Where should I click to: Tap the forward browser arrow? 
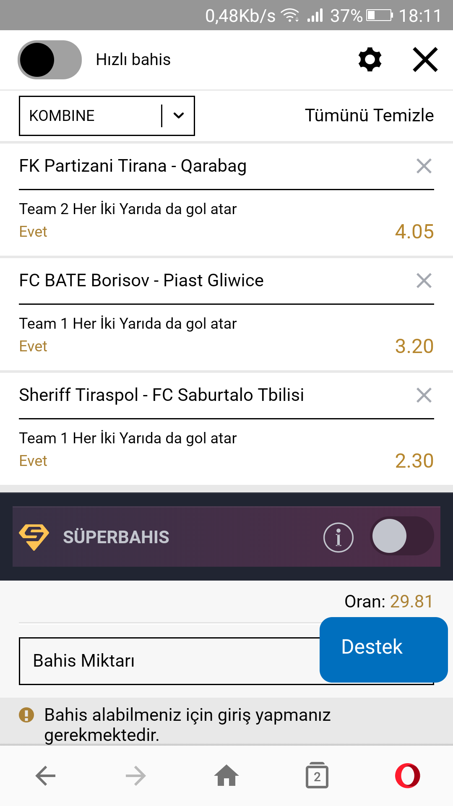click(x=136, y=776)
